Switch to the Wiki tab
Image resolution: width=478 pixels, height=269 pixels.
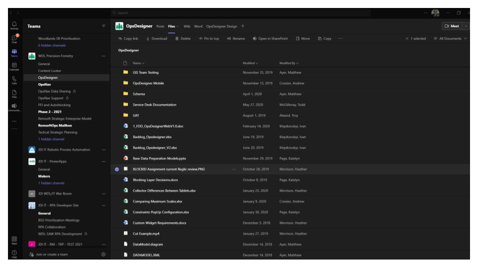point(187,26)
